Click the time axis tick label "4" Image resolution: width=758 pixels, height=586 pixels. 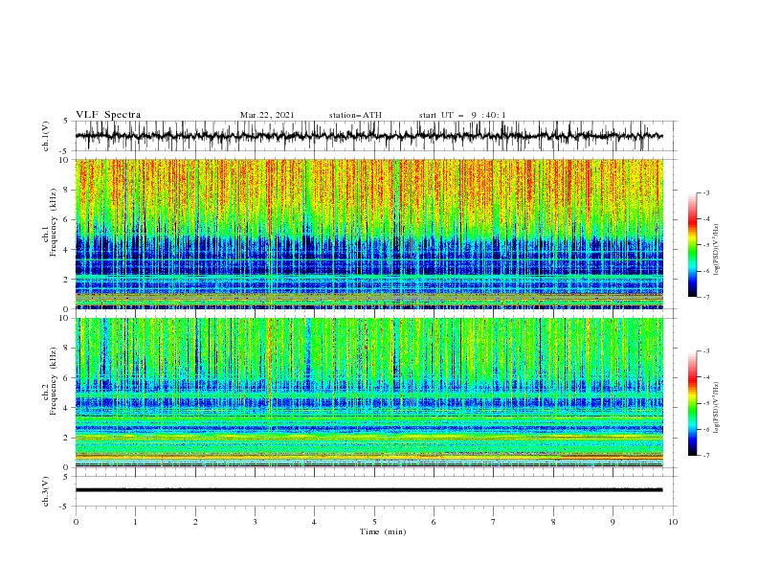[314, 522]
